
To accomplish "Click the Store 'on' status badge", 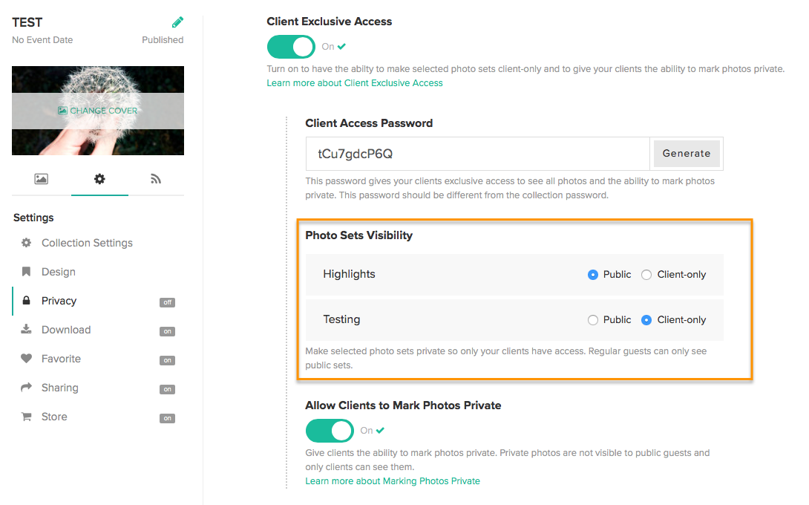I will pyautogui.click(x=167, y=418).
